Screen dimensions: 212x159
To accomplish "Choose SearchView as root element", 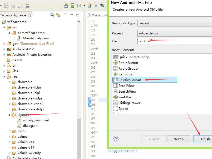I will pos(127,92).
